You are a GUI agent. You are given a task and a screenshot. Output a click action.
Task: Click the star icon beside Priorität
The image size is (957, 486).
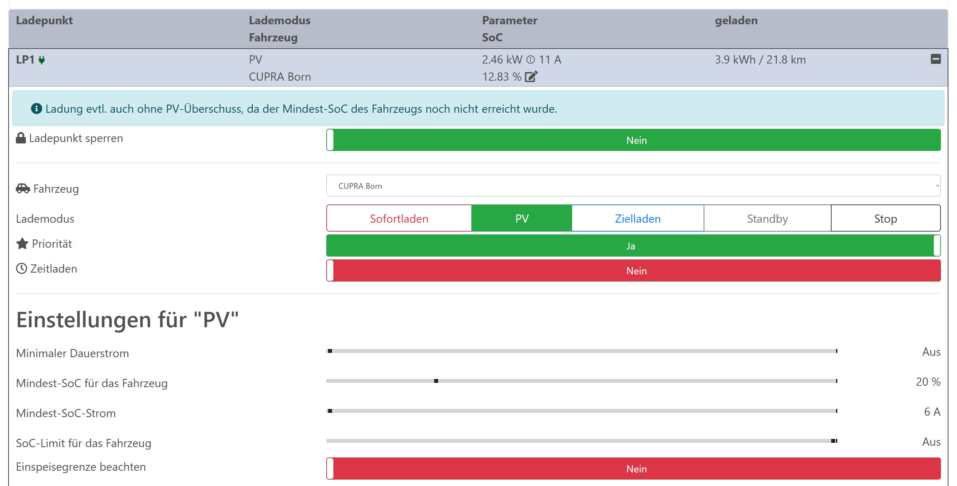pyautogui.click(x=22, y=244)
